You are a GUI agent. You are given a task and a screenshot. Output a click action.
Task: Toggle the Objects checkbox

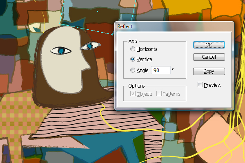(x=133, y=94)
